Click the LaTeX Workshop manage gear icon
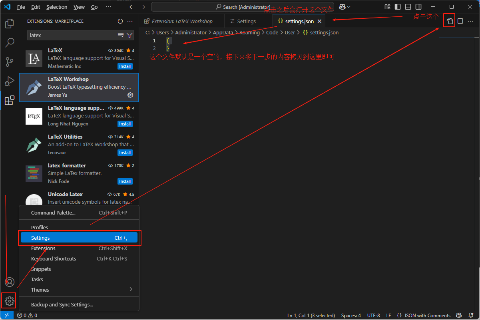The image size is (480, 320). pyautogui.click(x=130, y=95)
